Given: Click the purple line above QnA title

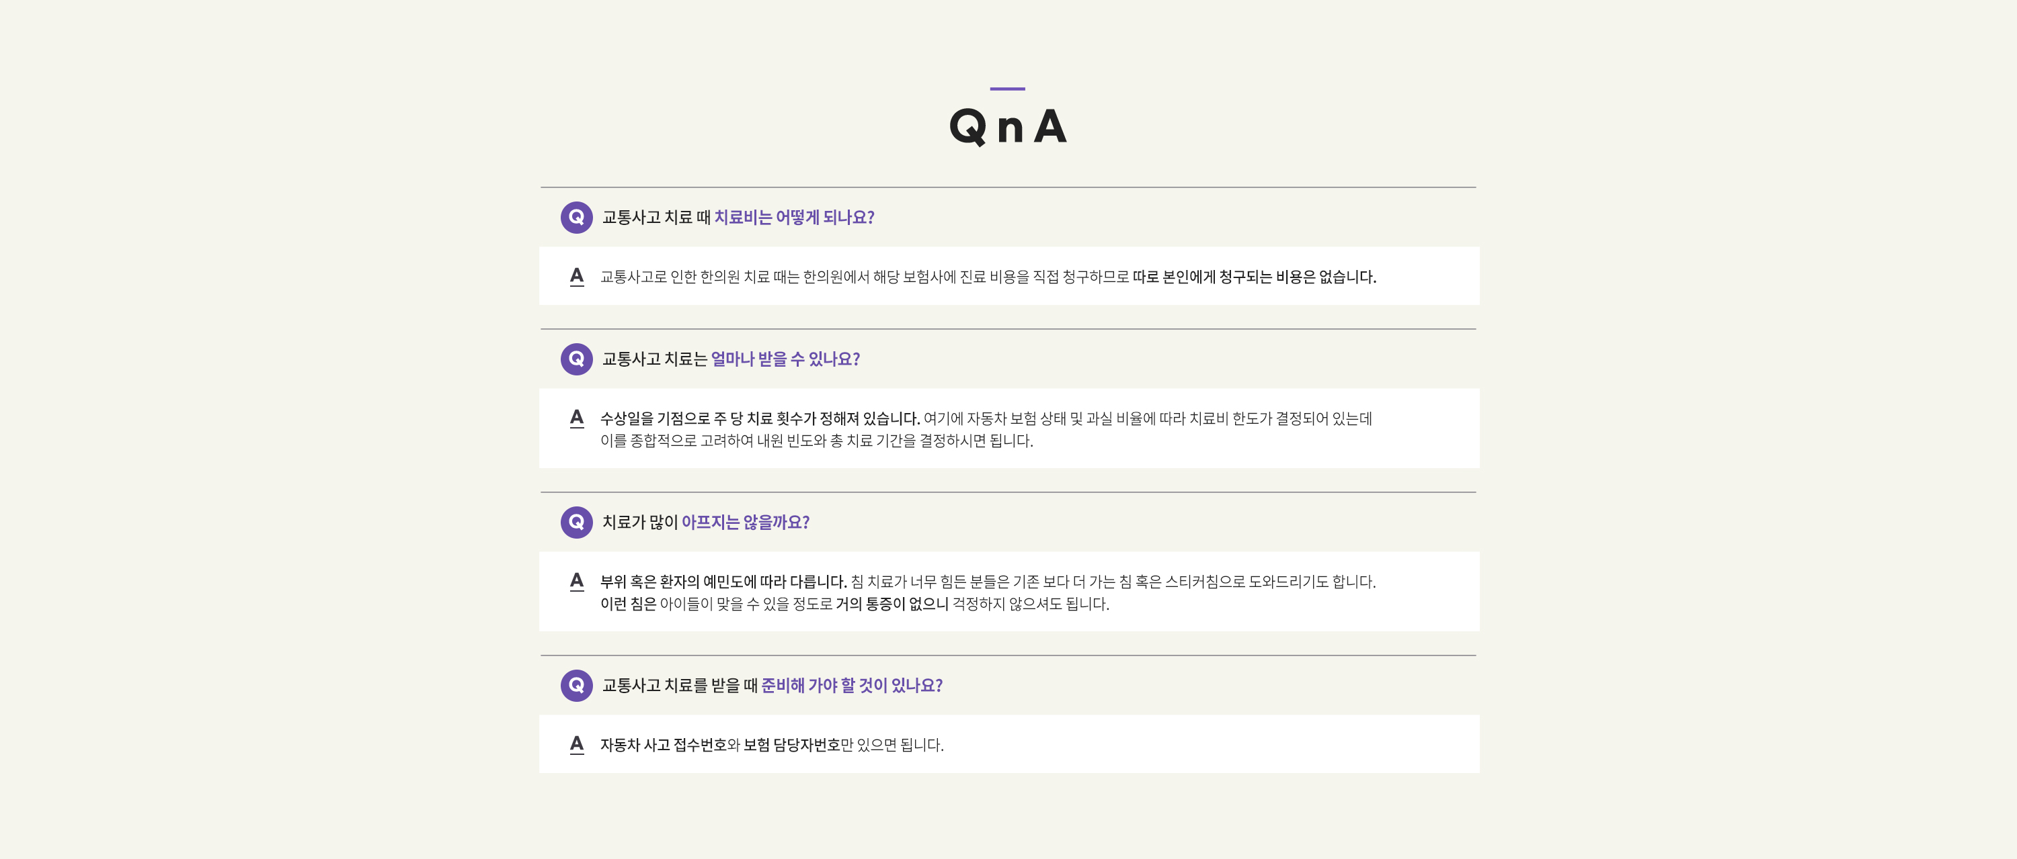Looking at the screenshot, I should tap(1008, 89).
